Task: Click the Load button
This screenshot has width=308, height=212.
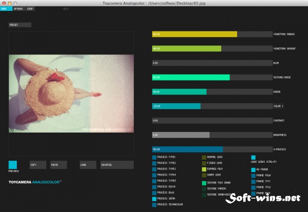Action: click(88, 165)
